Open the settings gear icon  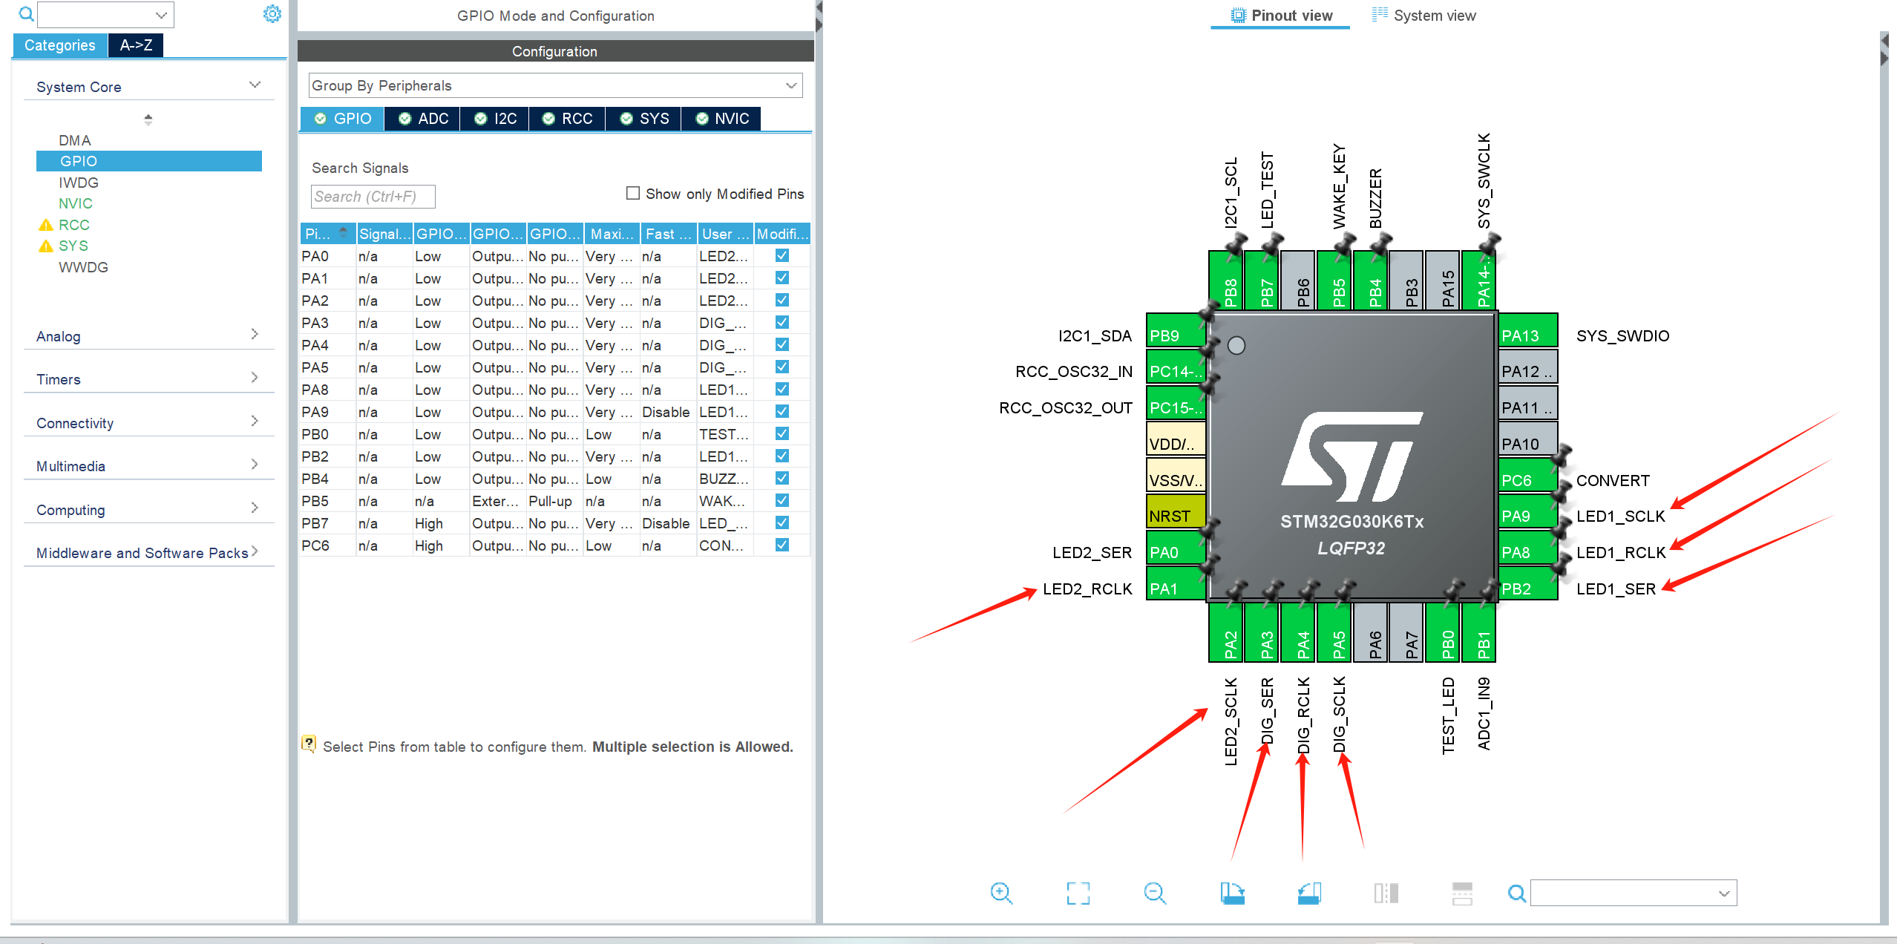point(272,14)
